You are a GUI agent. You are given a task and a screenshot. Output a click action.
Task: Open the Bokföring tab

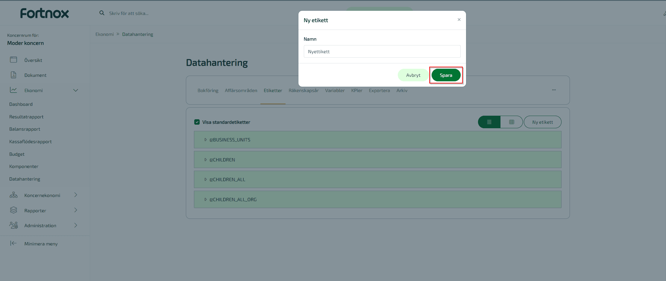[x=208, y=91]
